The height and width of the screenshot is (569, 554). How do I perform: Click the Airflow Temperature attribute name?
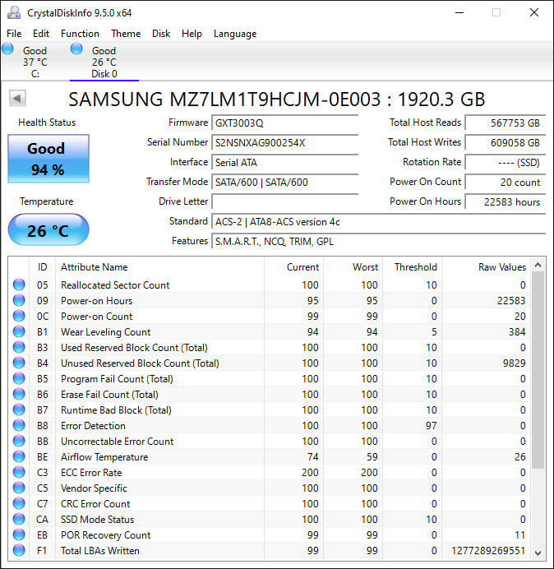point(104,457)
